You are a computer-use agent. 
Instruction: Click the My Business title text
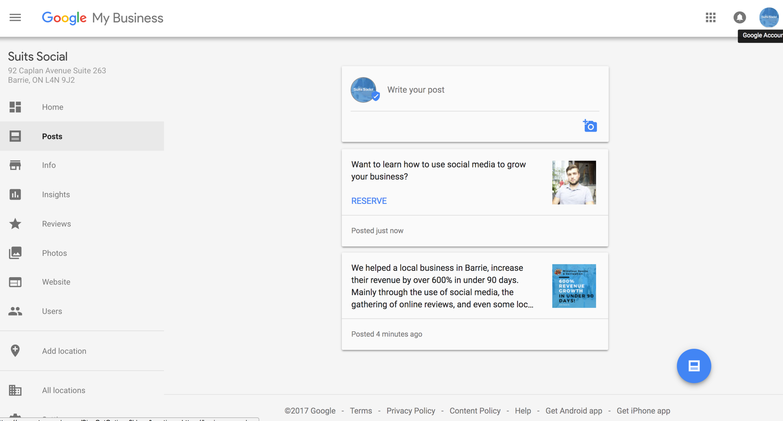[127, 18]
